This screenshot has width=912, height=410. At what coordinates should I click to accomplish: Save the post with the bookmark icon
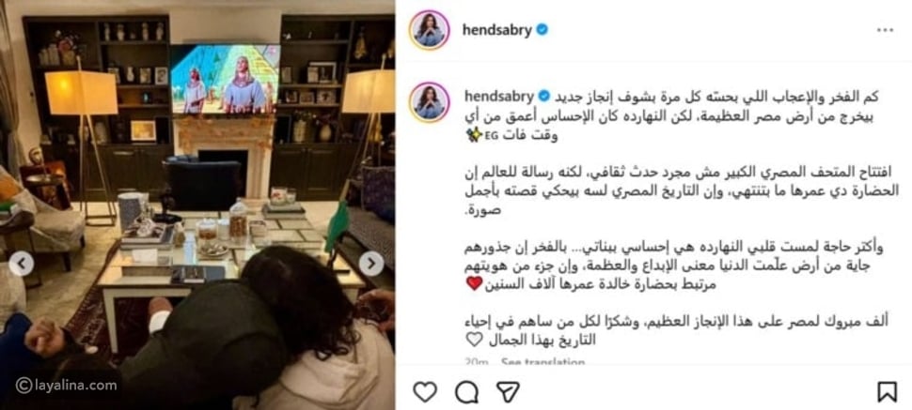(887, 392)
